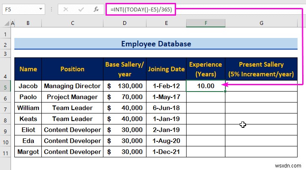Select the cell containing William
306x170 pixels.
tap(28, 108)
